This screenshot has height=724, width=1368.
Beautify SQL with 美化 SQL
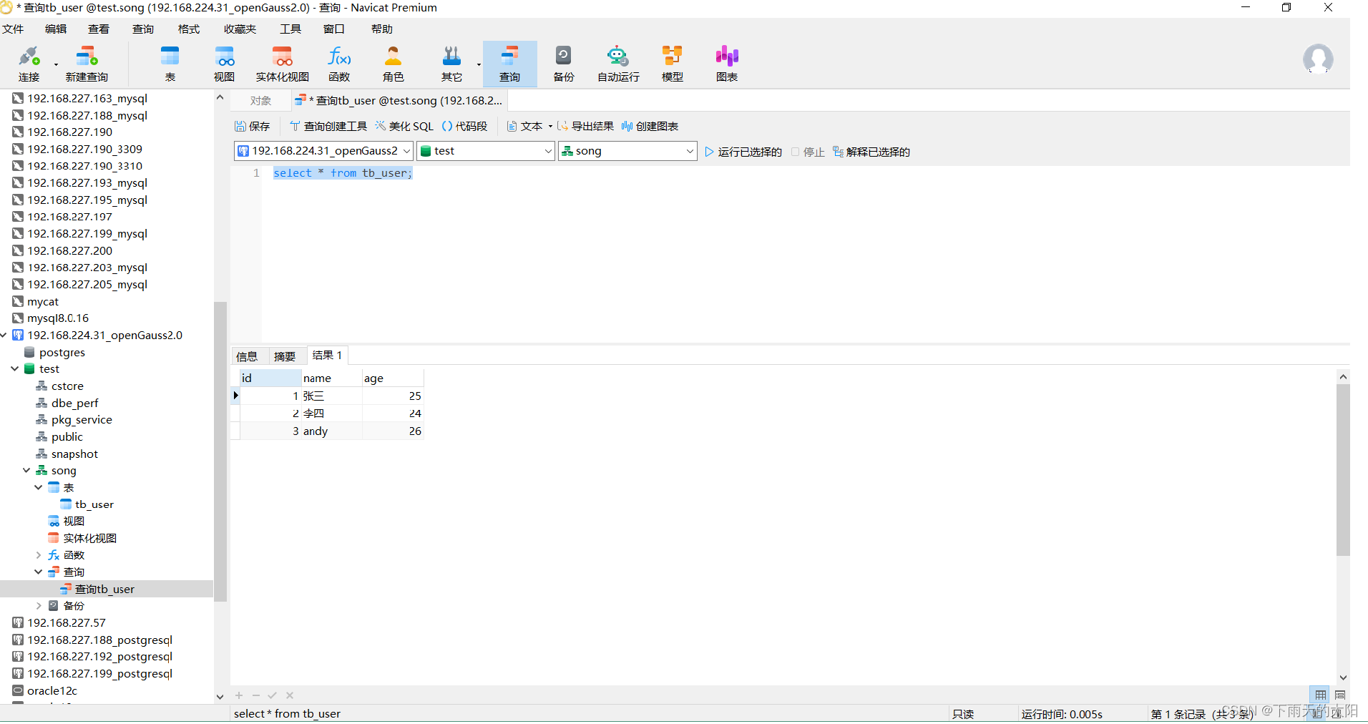(404, 127)
